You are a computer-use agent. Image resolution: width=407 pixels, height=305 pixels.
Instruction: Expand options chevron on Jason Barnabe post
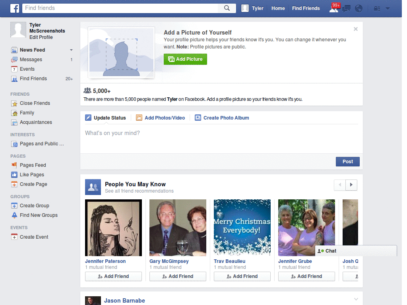[356, 299]
